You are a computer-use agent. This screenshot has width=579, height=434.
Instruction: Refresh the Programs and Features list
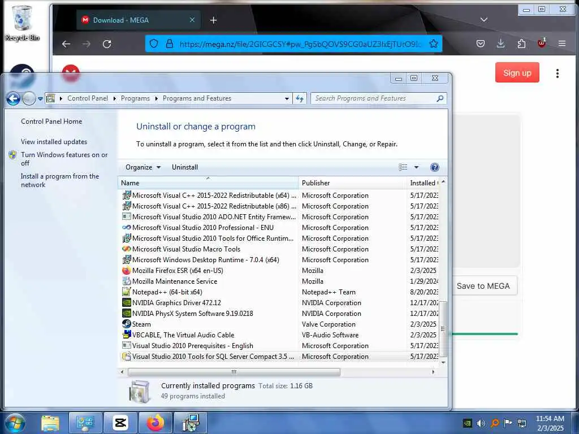[300, 98]
